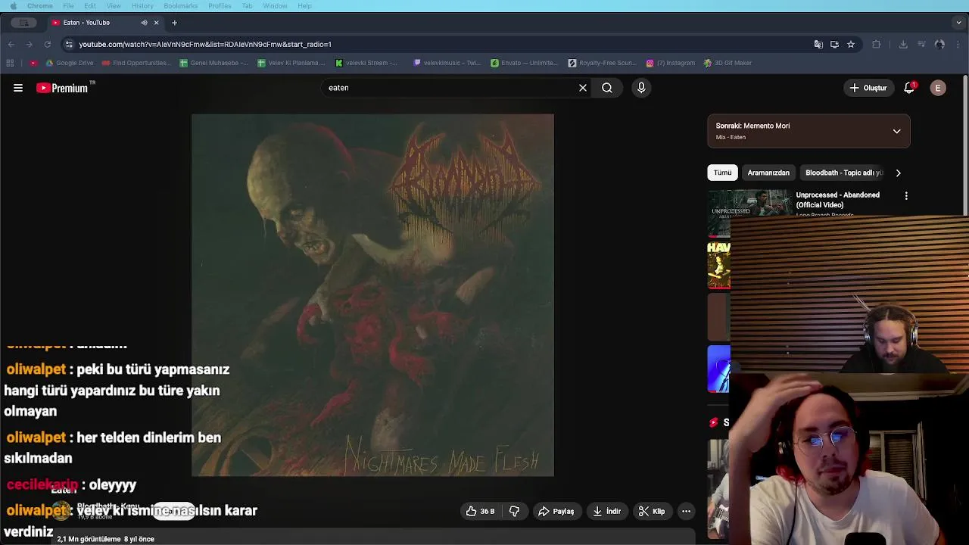Like the video with 36 B likes
The width and height of the screenshot is (969, 545).
pos(480,512)
